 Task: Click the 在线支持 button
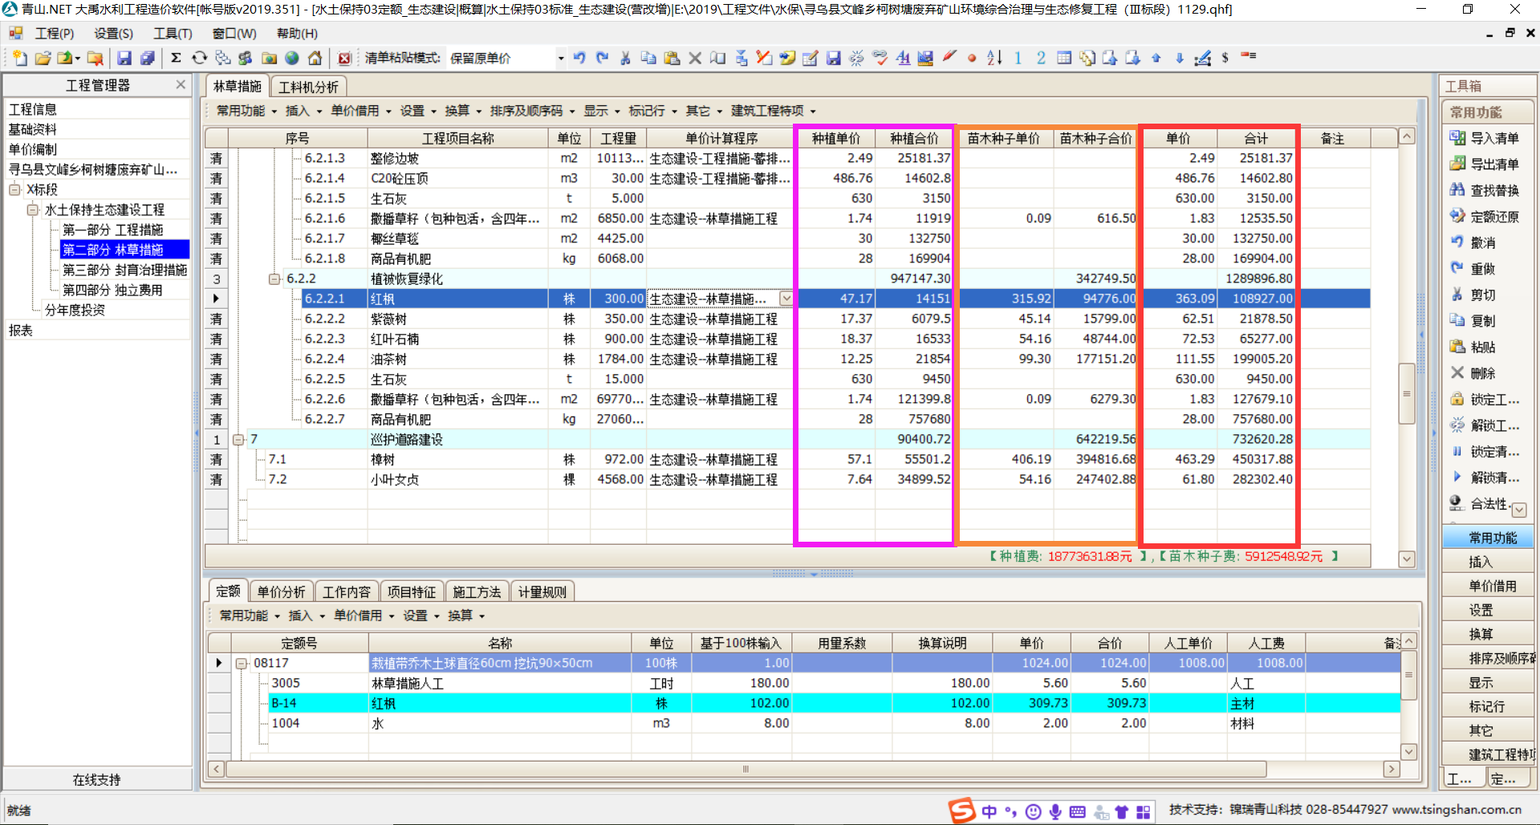96,779
